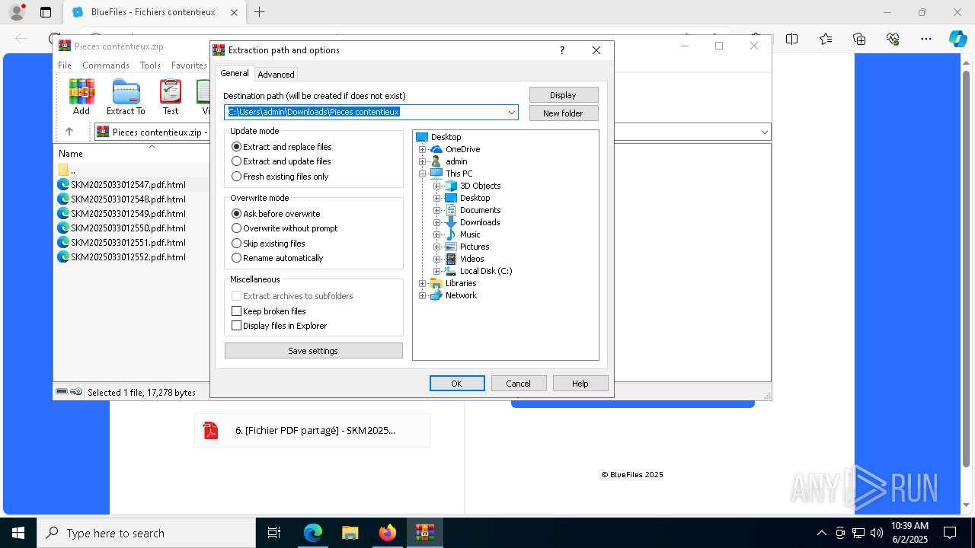Select the file SKM2025033012551.pdf.html
Image resolution: width=975 pixels, height=548 pixels.
click(121, 243)
